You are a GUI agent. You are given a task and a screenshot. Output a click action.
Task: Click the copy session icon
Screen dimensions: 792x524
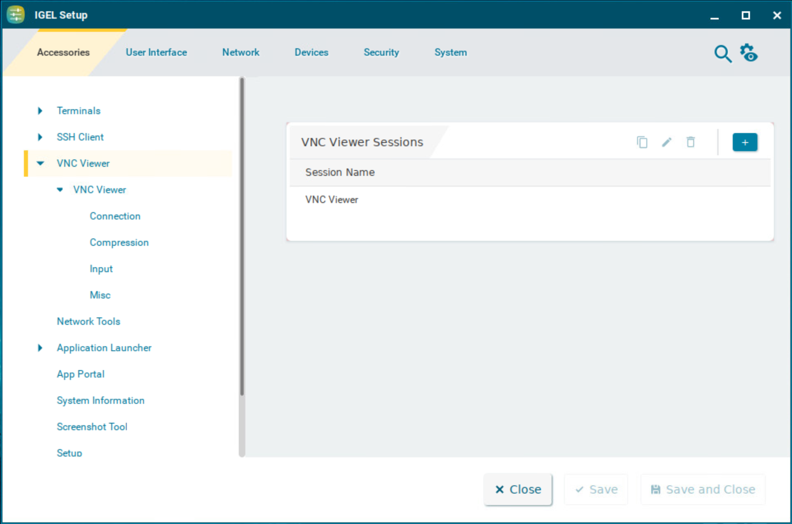pos(642,142)
